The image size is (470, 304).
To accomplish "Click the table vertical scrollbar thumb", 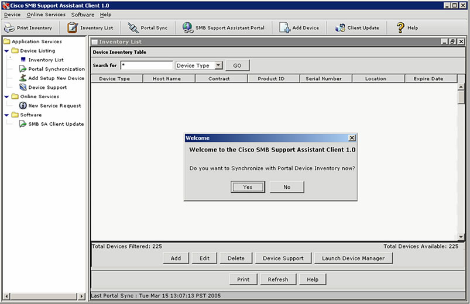I will [461, 97].
